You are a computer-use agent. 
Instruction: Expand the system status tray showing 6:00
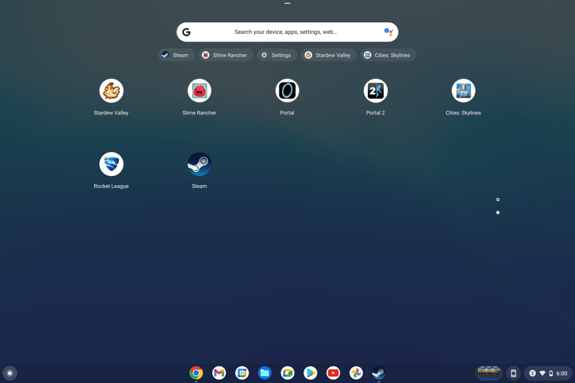[x=548, y=373]
